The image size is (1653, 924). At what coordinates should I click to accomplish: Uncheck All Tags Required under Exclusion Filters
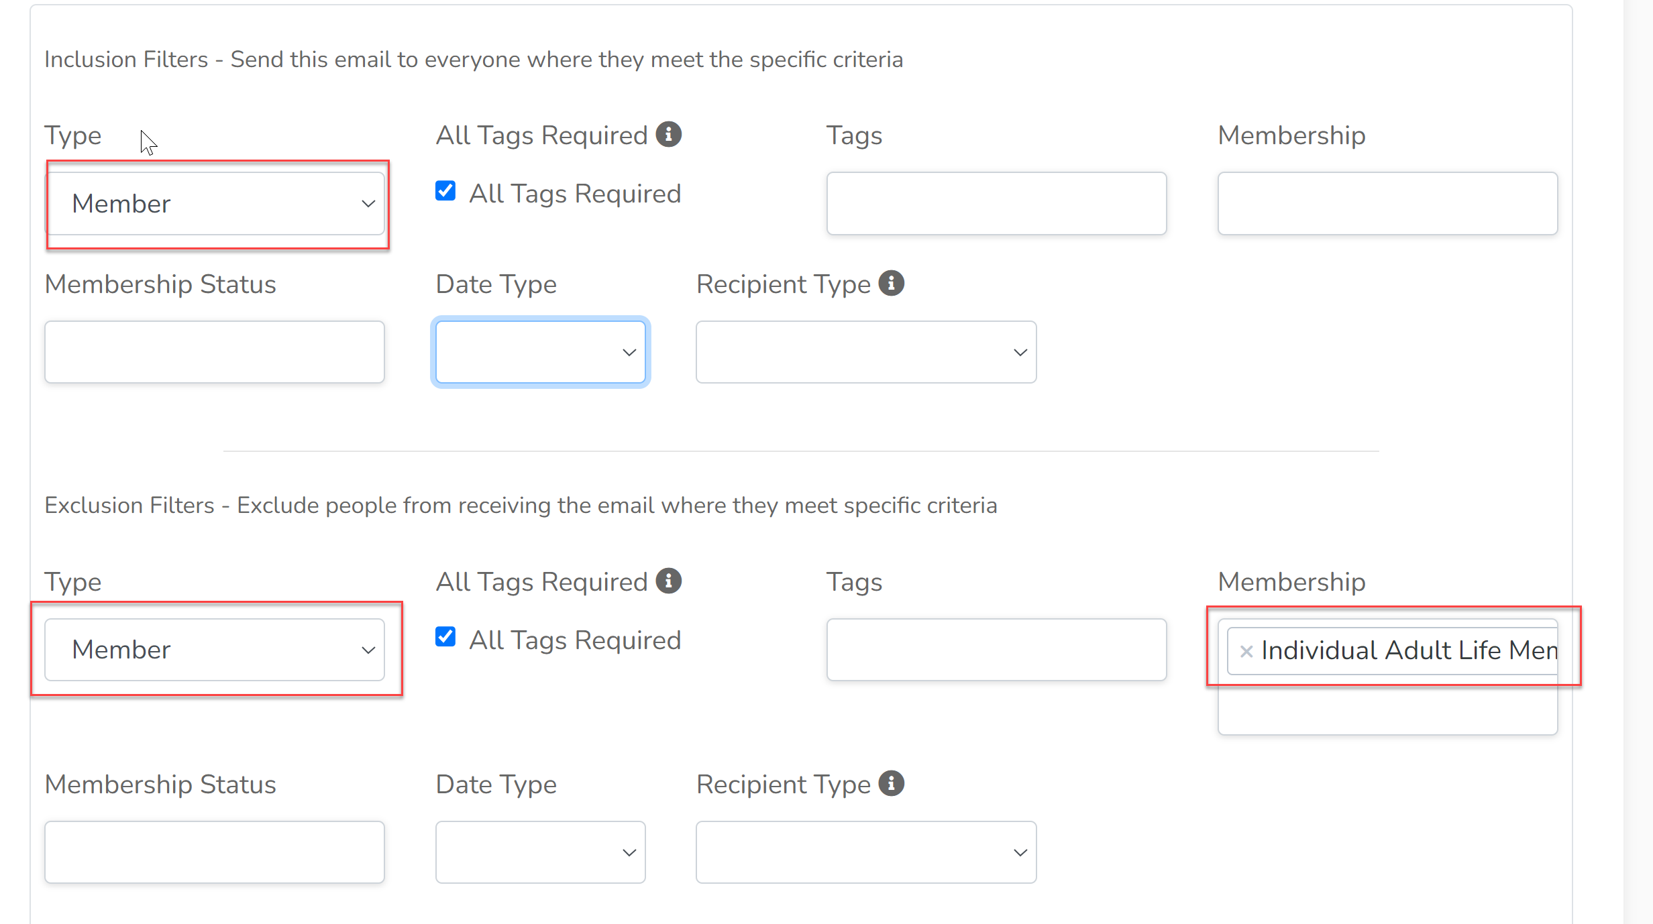445,637
